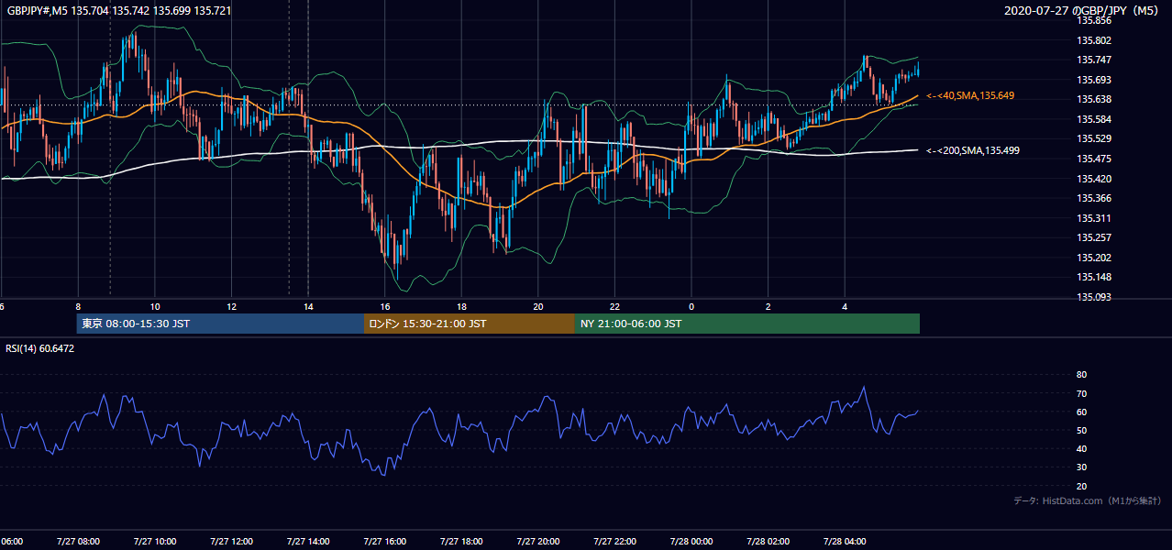
Task: Click price axis value 135.475
Action: pos(1094,159)
